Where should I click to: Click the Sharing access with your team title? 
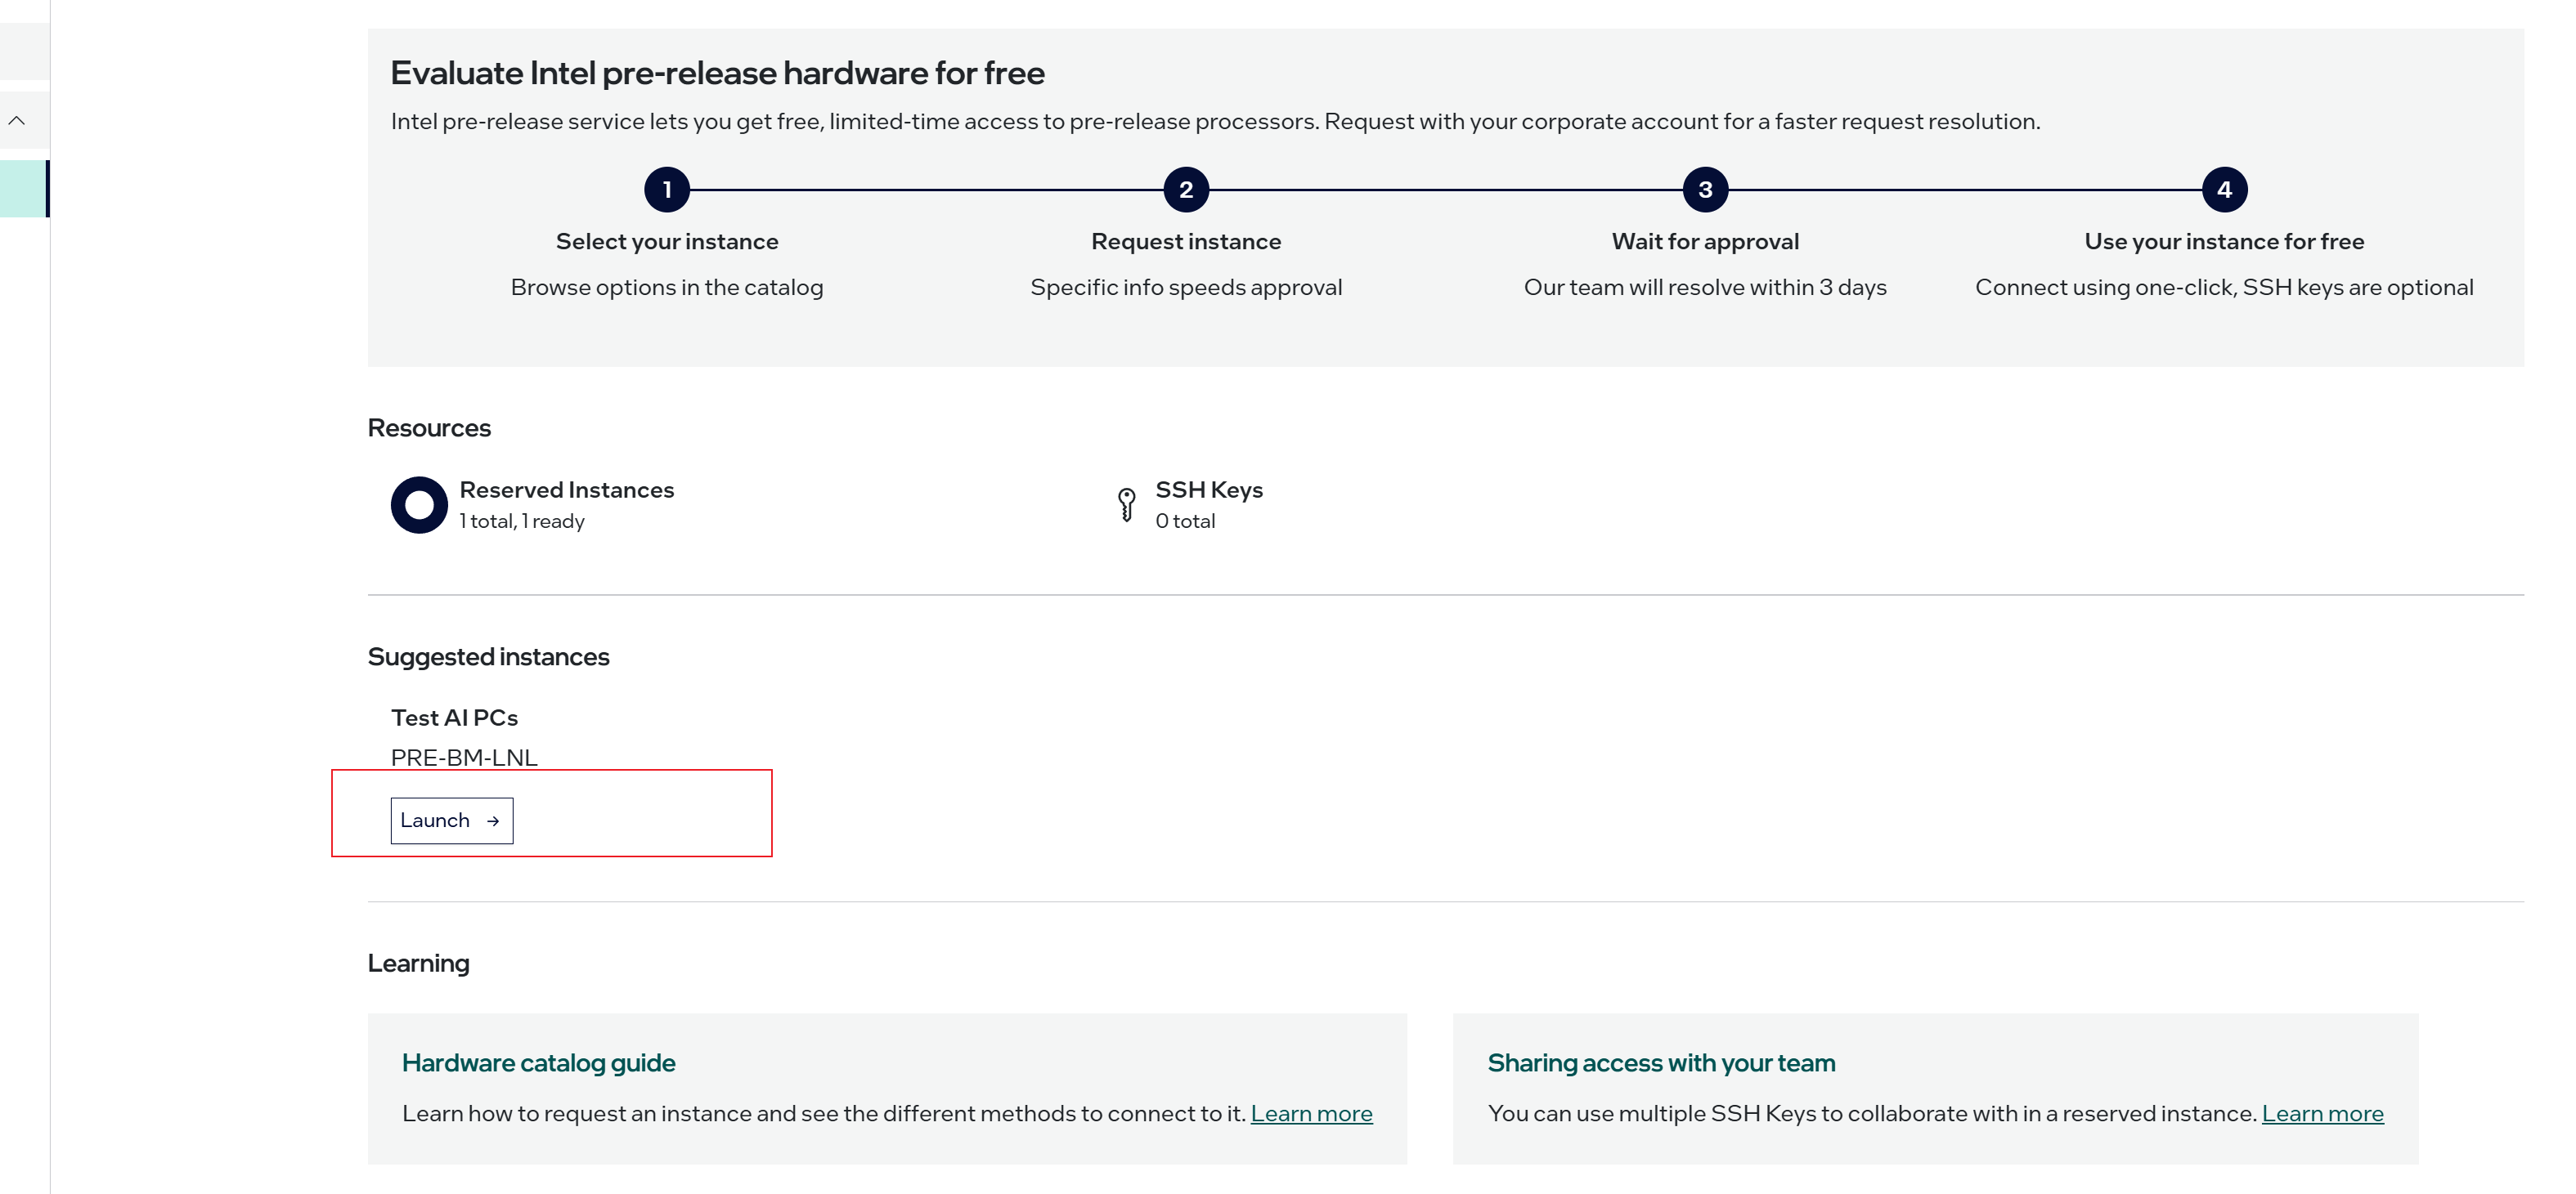click(x=1661, y=1063)
